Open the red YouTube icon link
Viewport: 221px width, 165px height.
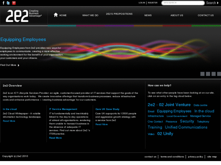click(14, 3)
